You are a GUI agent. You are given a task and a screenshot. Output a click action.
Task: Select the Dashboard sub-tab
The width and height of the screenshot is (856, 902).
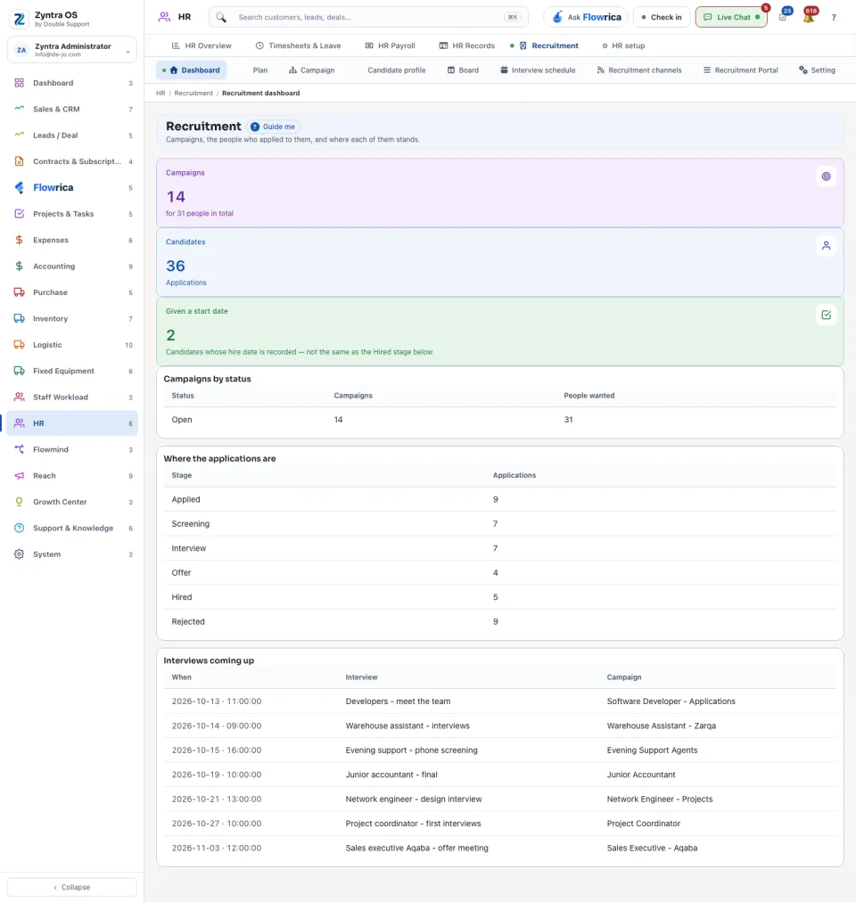[x=191, y=70]
